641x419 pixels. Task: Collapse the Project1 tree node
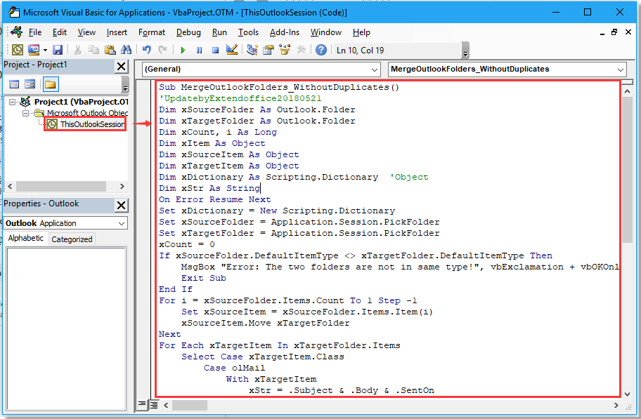coord(13,102)
